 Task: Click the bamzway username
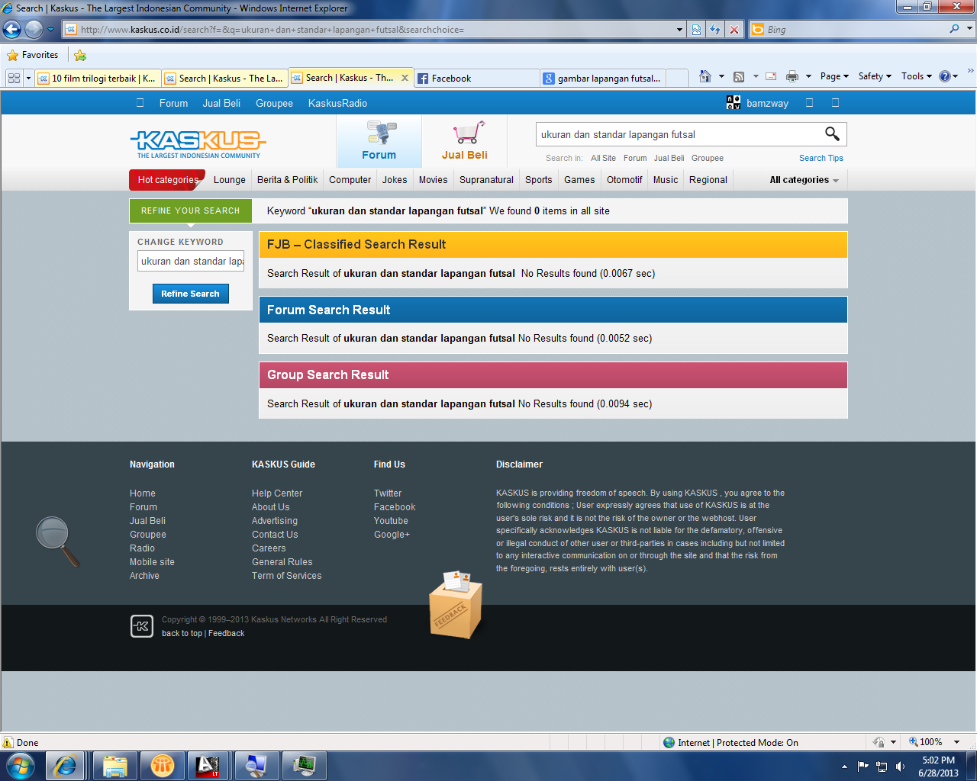point(767,103)
